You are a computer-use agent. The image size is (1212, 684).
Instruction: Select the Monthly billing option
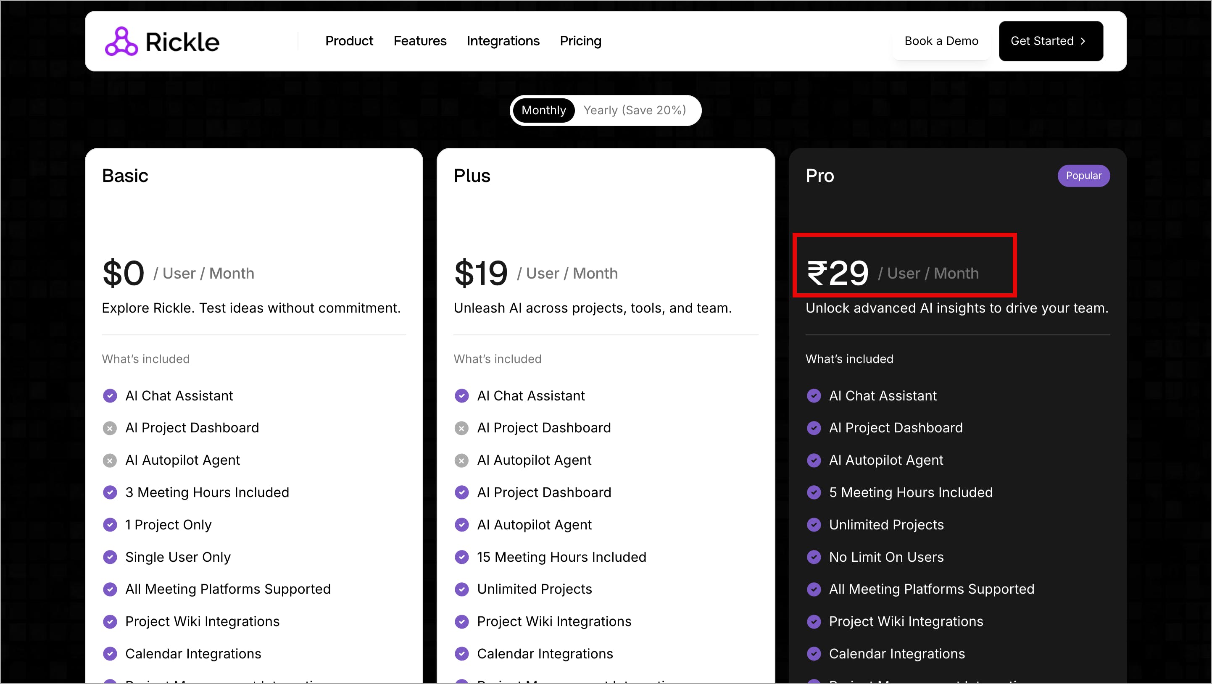(x=543, y=110)
